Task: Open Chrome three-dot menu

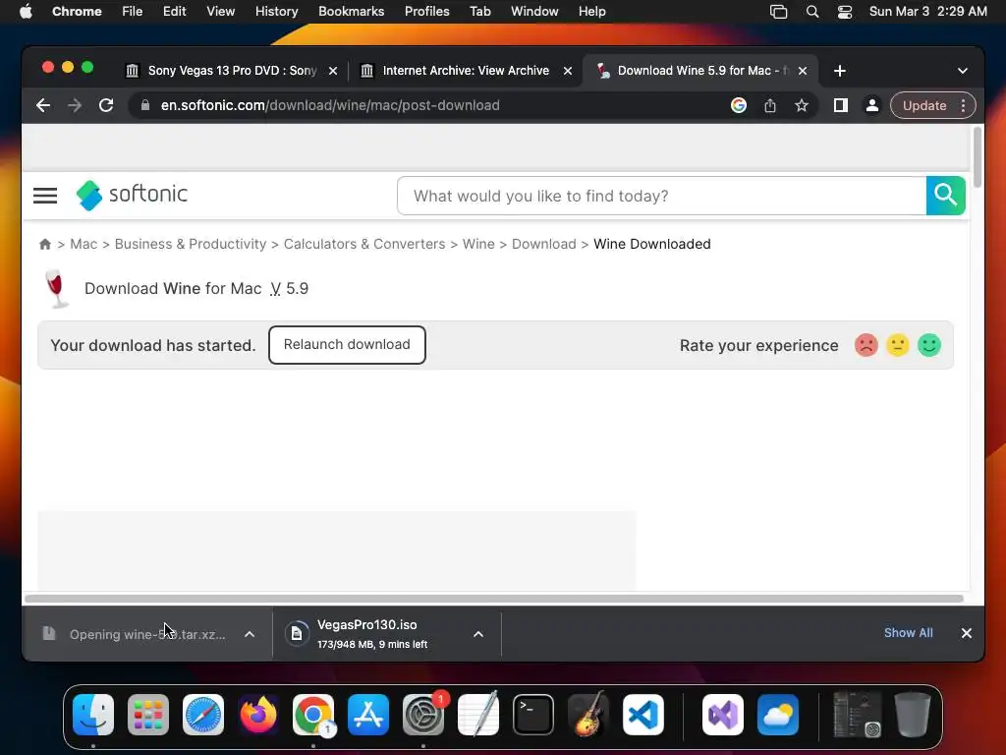Action: point(963,105)
